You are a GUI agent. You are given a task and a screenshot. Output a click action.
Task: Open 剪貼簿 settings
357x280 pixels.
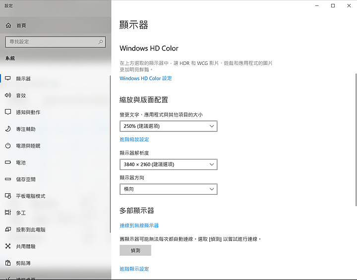56,263
